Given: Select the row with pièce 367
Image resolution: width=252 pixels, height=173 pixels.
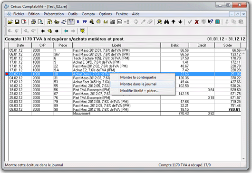Looking at the screenshot, I should tap(125, 54).
